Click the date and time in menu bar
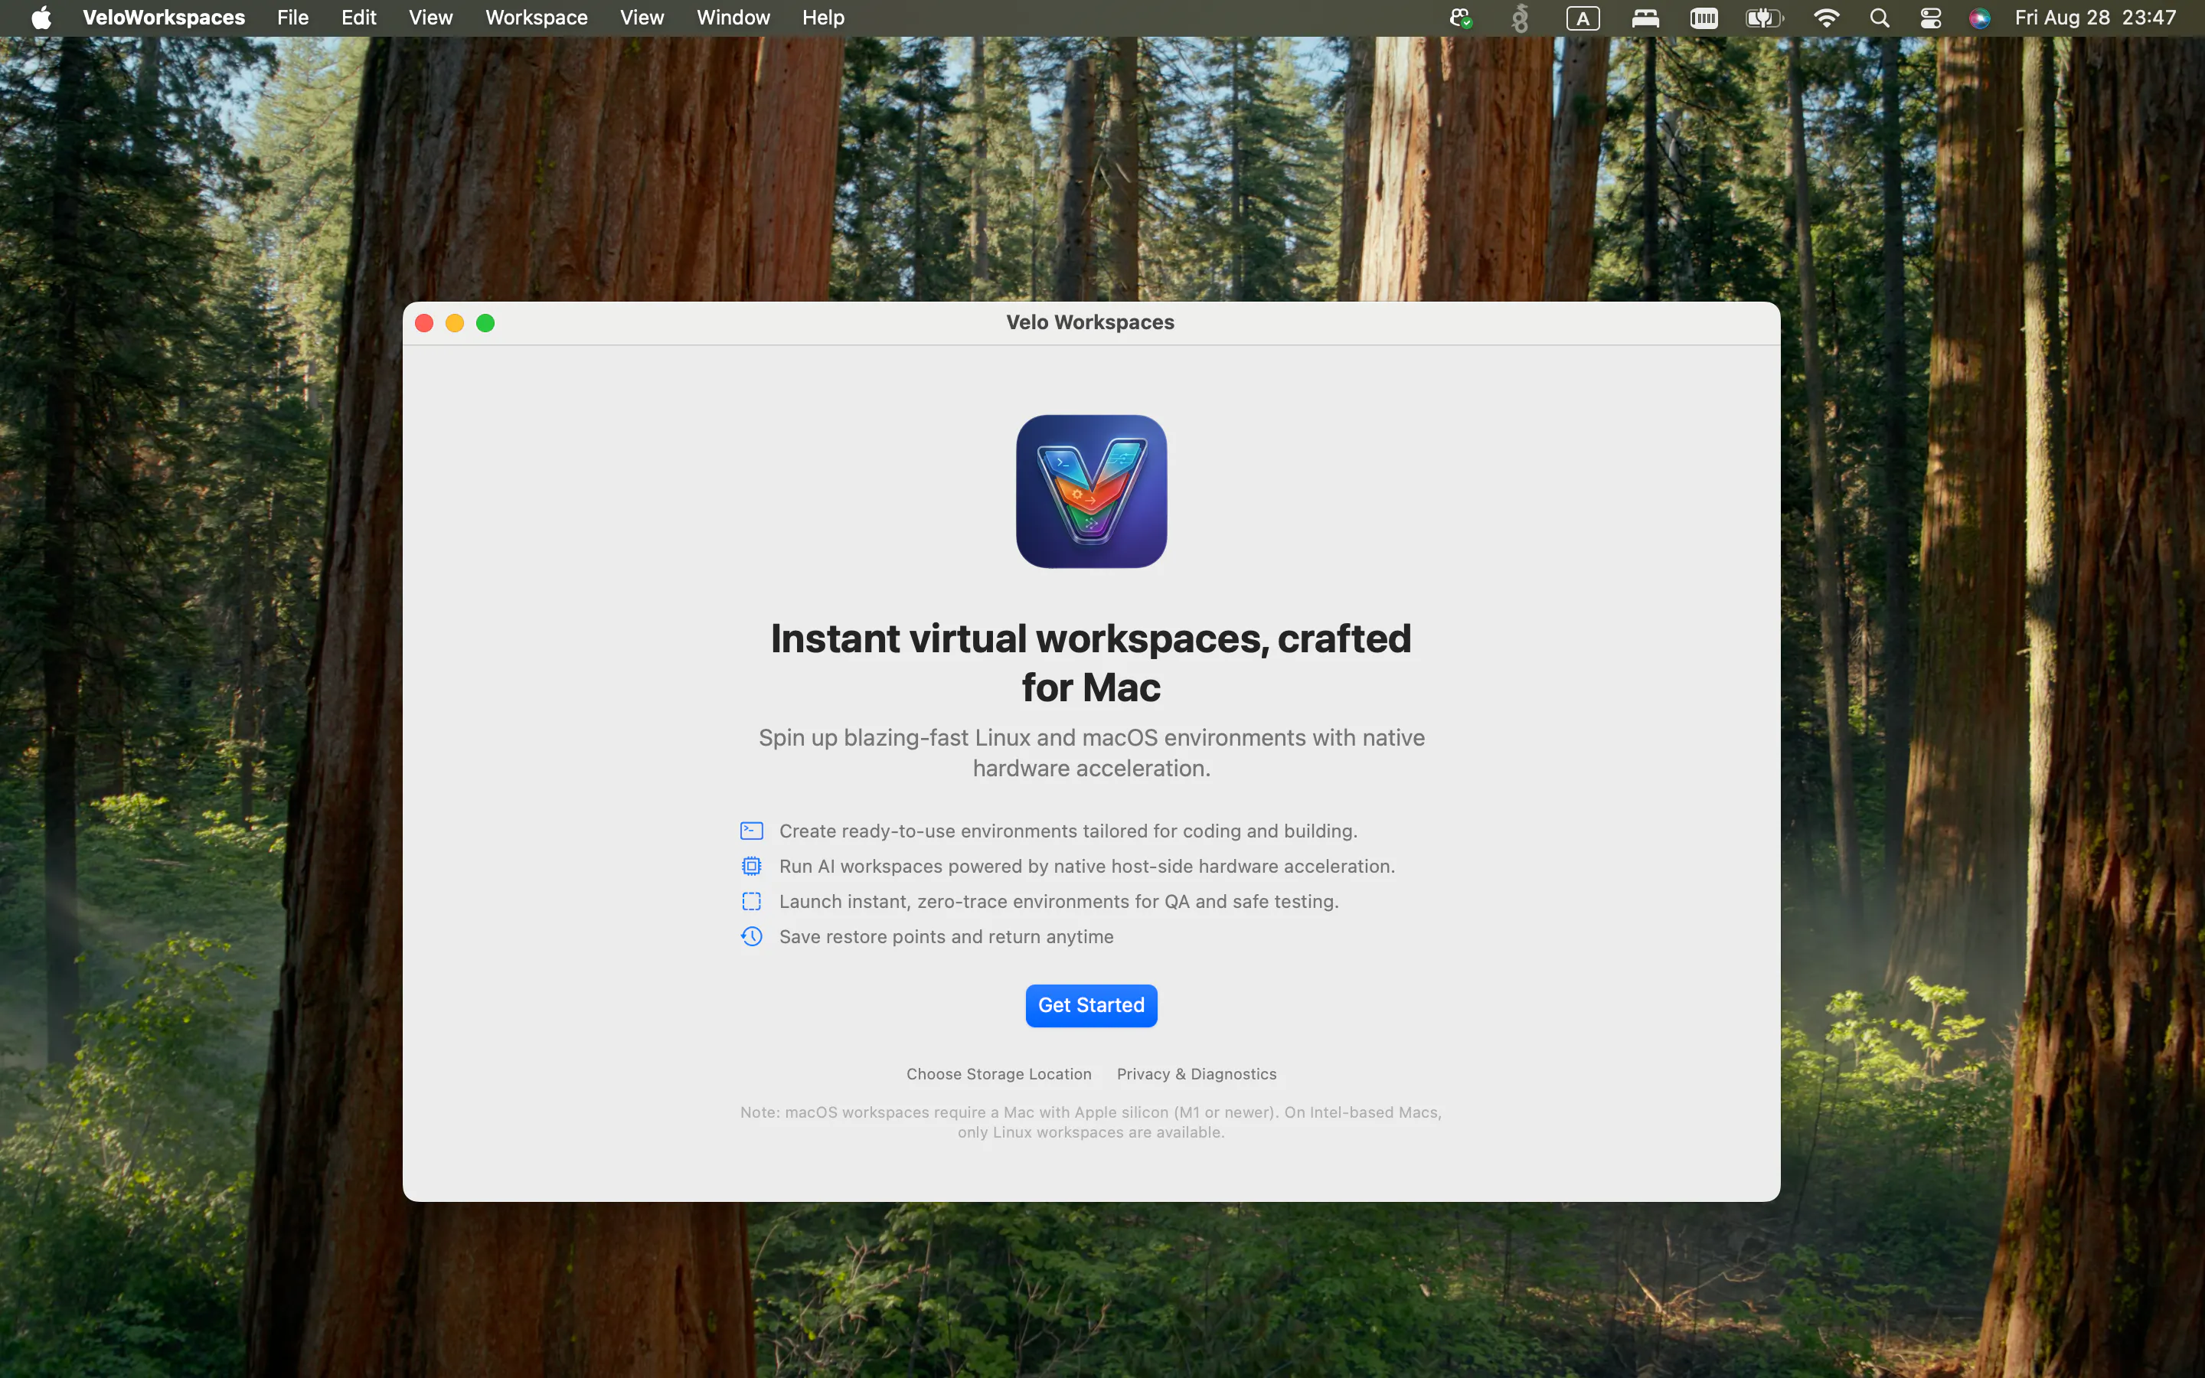Screen dimensions: 2205x1378 tap(2095, 18)
